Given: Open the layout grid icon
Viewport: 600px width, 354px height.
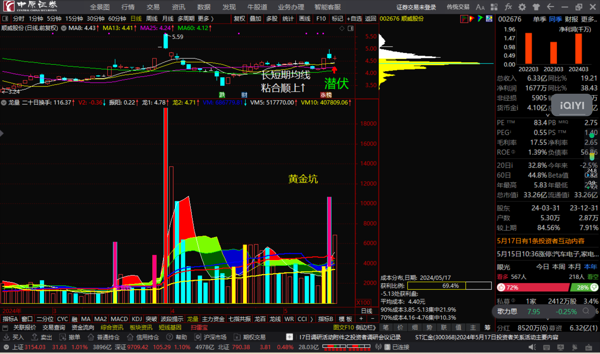Looking at the screenshot, I should pyautogui.click(x=494, y=7).
